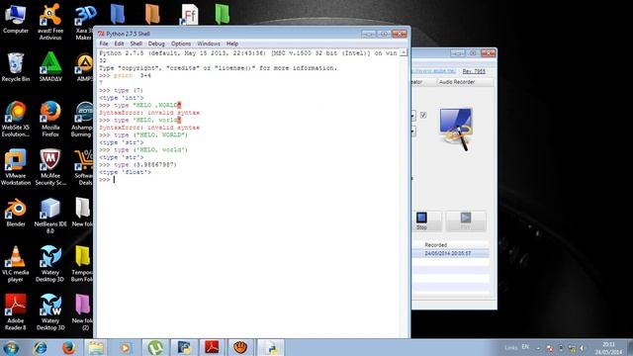This screenshot has height=356, width=633.
Task: Launch Firefox from taskbar
Action: [69, 347]
